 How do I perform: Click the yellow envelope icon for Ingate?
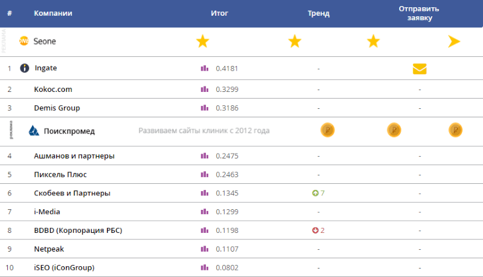(x=420, y=69)
